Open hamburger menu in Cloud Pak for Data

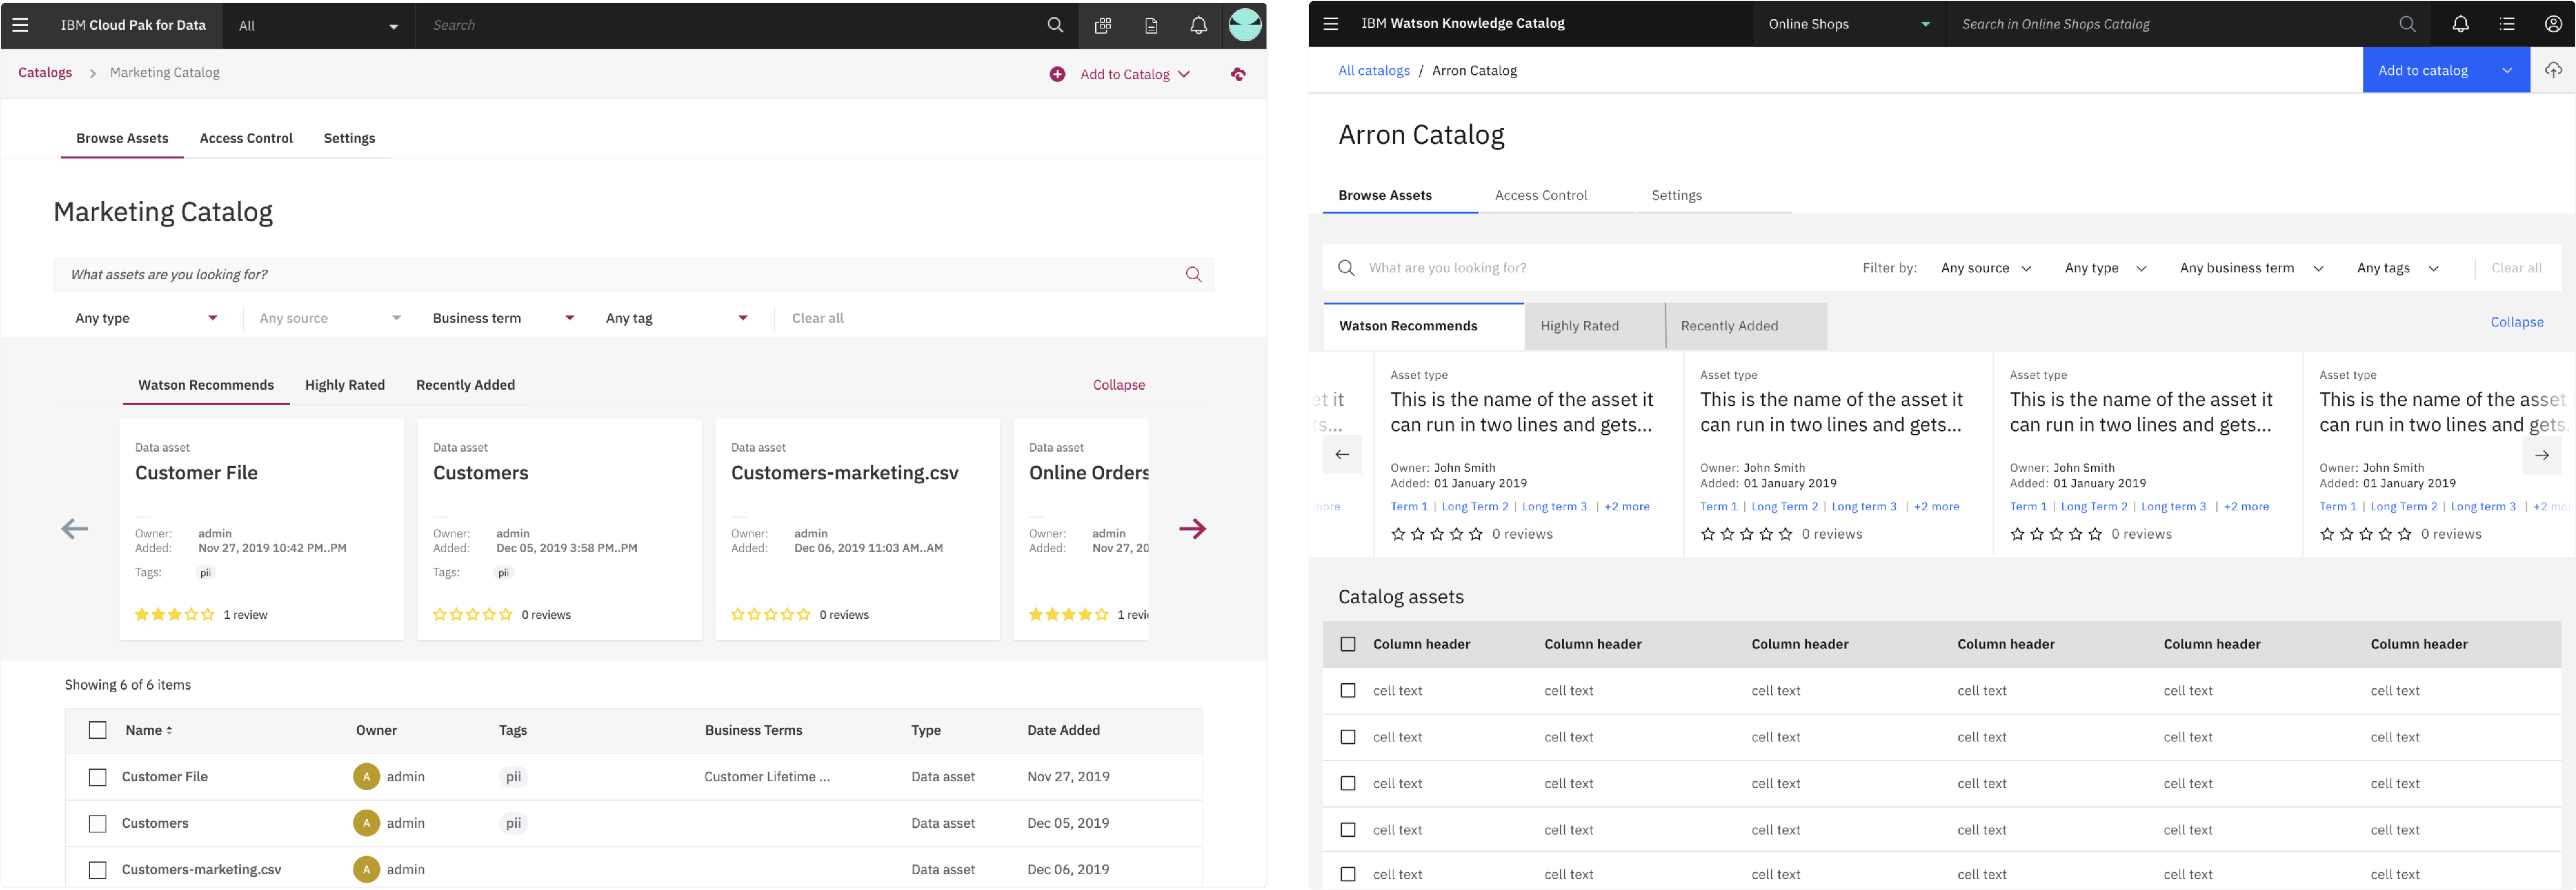click(20, 25)
